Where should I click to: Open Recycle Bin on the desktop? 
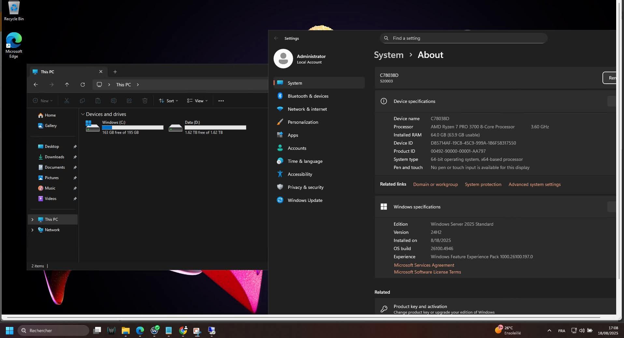(x=14, y=11)
